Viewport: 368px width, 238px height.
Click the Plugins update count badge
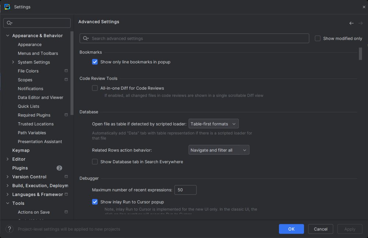tap(59, 168)
